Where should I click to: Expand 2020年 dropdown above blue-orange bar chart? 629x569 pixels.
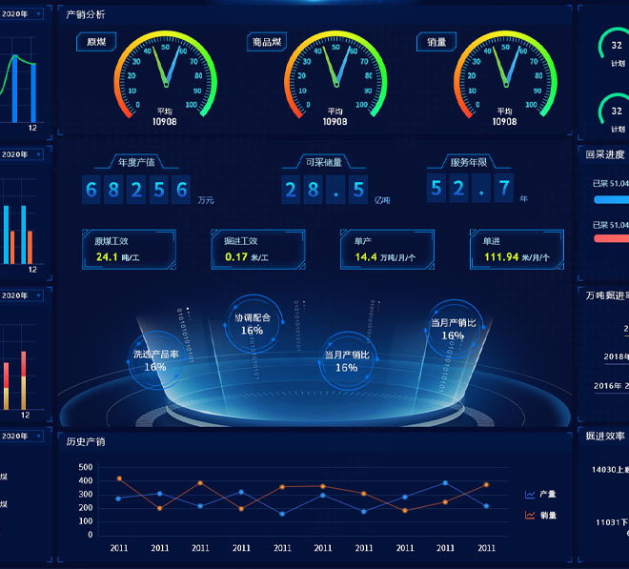tap(21, 153)
